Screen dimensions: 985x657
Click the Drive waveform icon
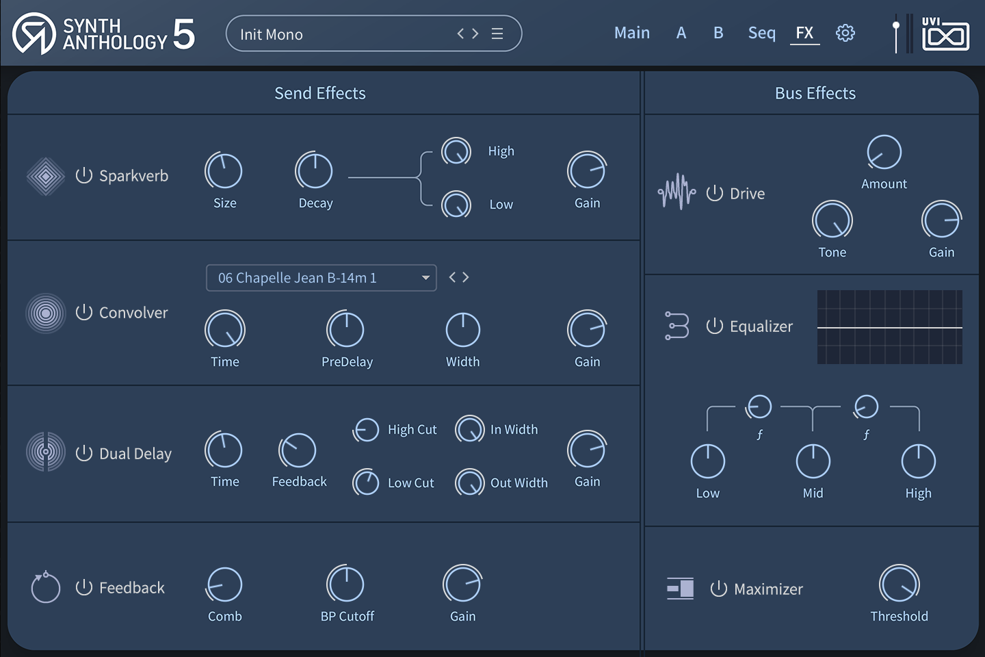click(x=677, y=192)
